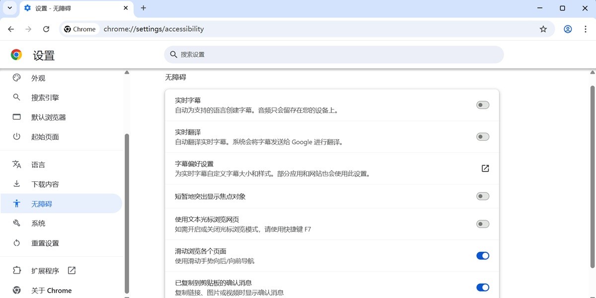
Task: Click the 重置设置 reset icon
Action: point(16,243)
